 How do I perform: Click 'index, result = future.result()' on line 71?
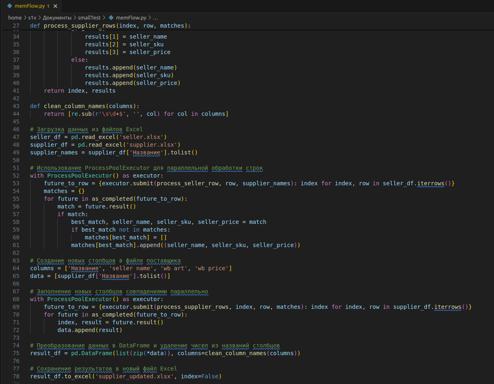[110, 322]
